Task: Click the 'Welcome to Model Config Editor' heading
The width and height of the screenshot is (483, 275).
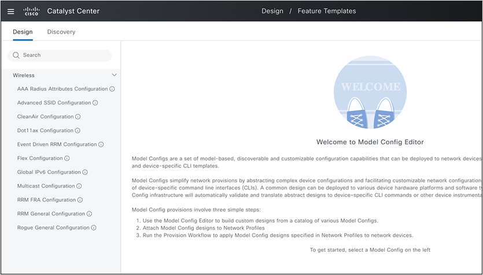Action: 370,142
